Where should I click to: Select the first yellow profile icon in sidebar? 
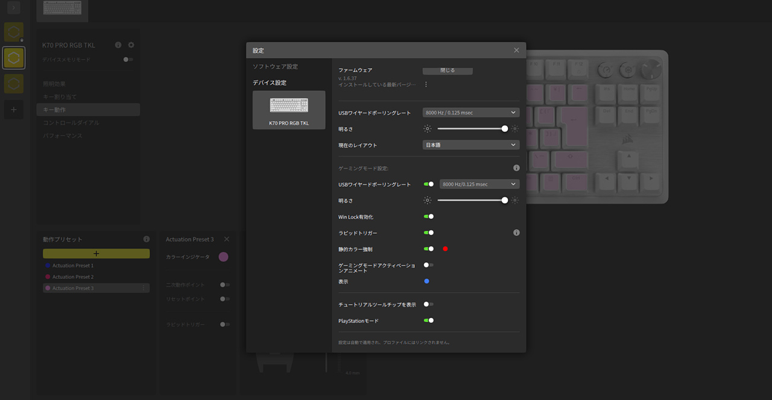click(x=14, y=32)
